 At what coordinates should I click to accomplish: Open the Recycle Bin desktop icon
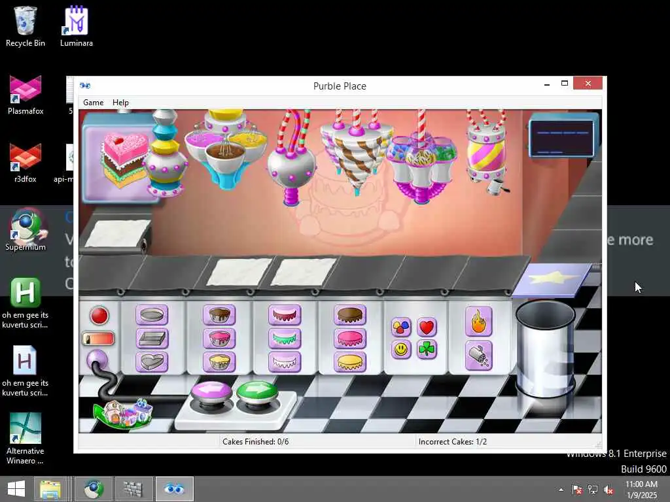tap(26, 26)
